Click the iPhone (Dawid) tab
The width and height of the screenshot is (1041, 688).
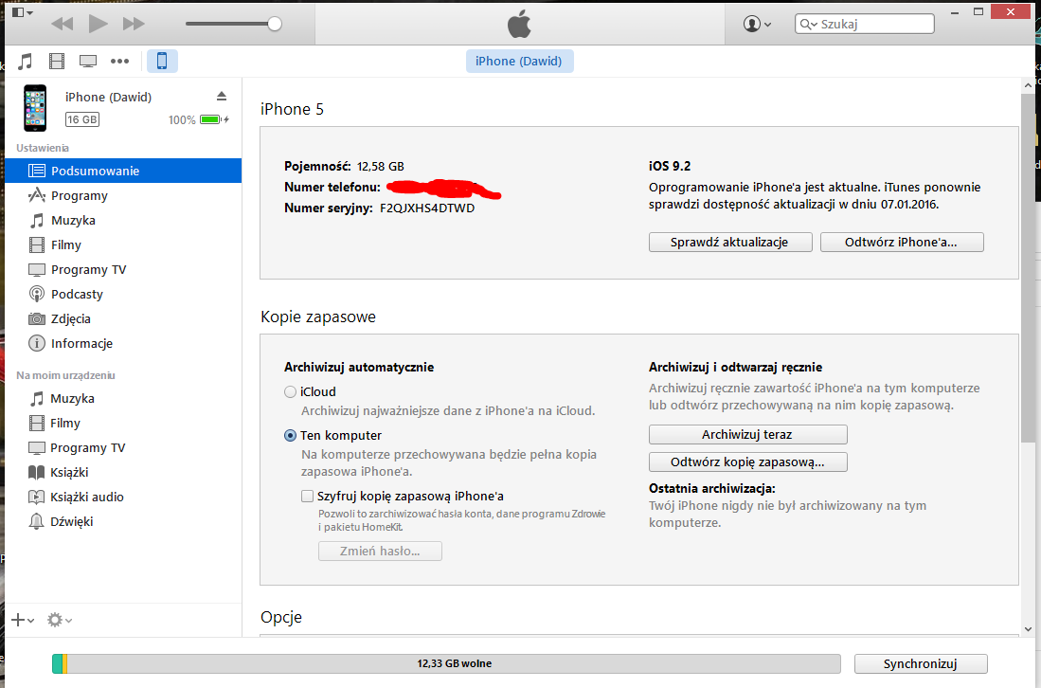519,61
